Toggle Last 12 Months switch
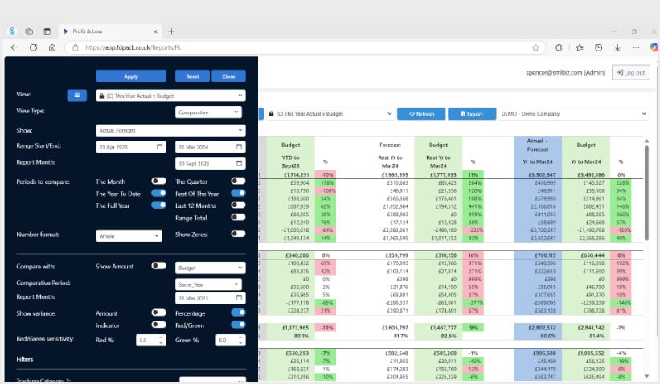The image size is (660, 384). (238, 205)
